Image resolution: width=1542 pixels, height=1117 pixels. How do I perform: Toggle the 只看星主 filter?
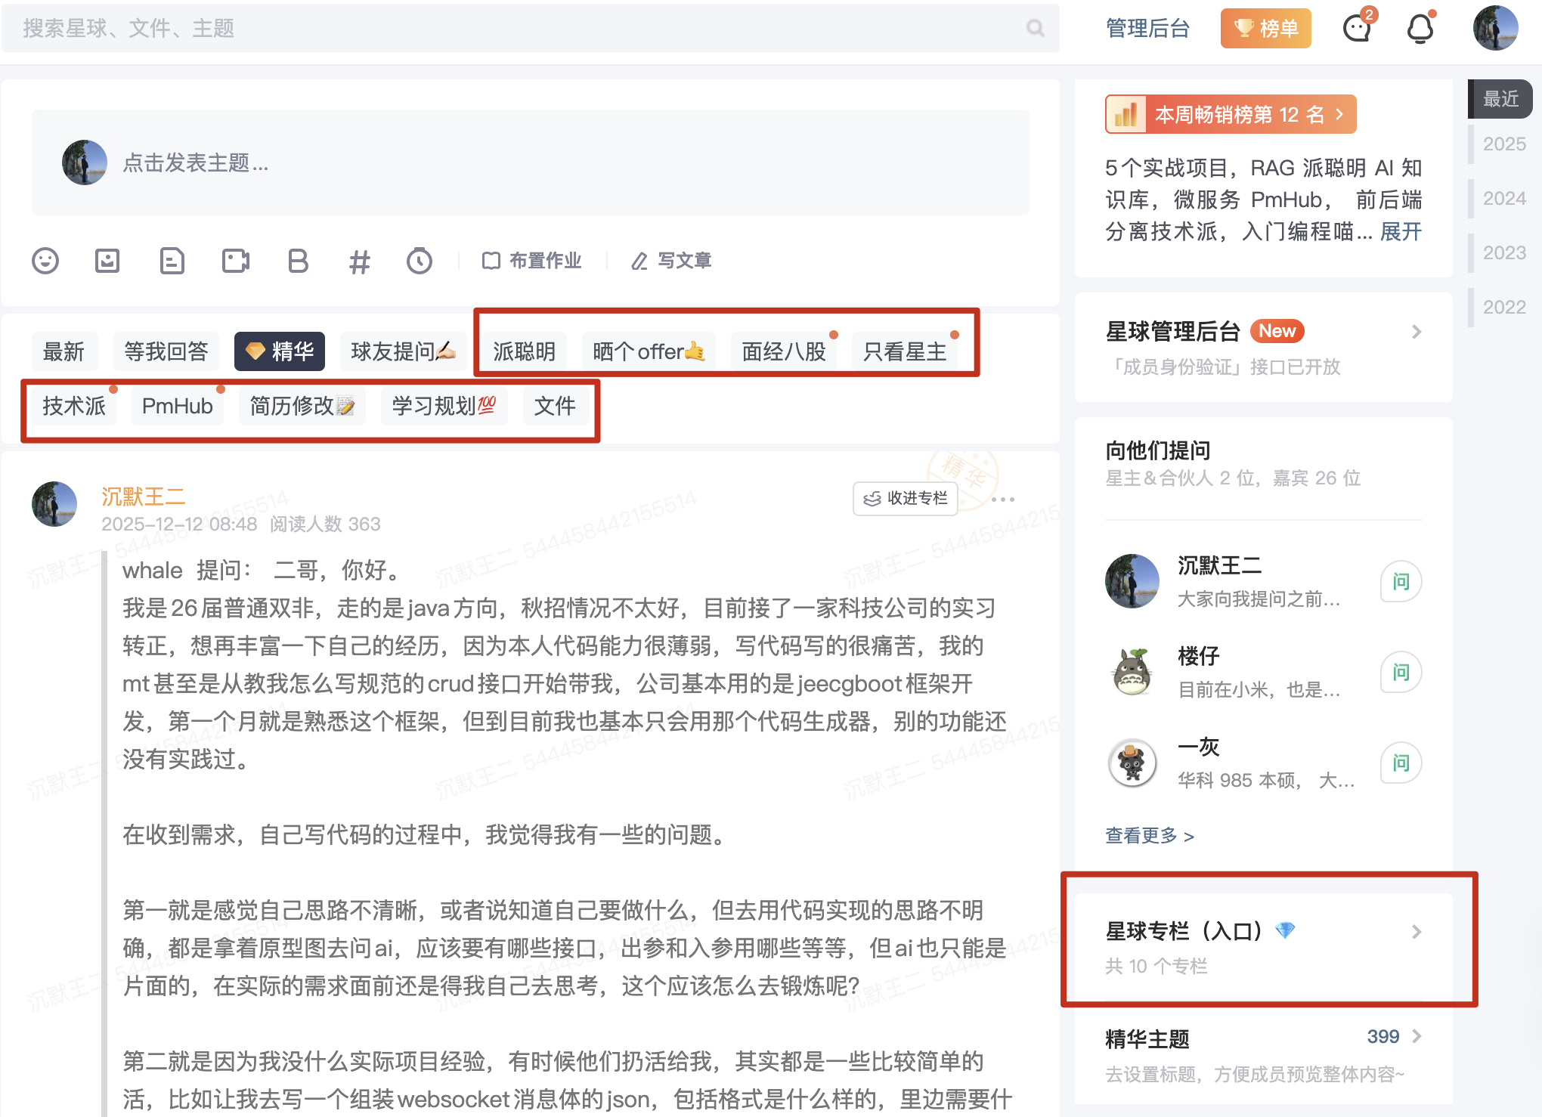coord(904,351)
